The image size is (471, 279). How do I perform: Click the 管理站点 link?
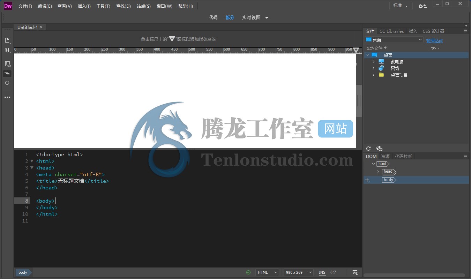coord(434,41)
